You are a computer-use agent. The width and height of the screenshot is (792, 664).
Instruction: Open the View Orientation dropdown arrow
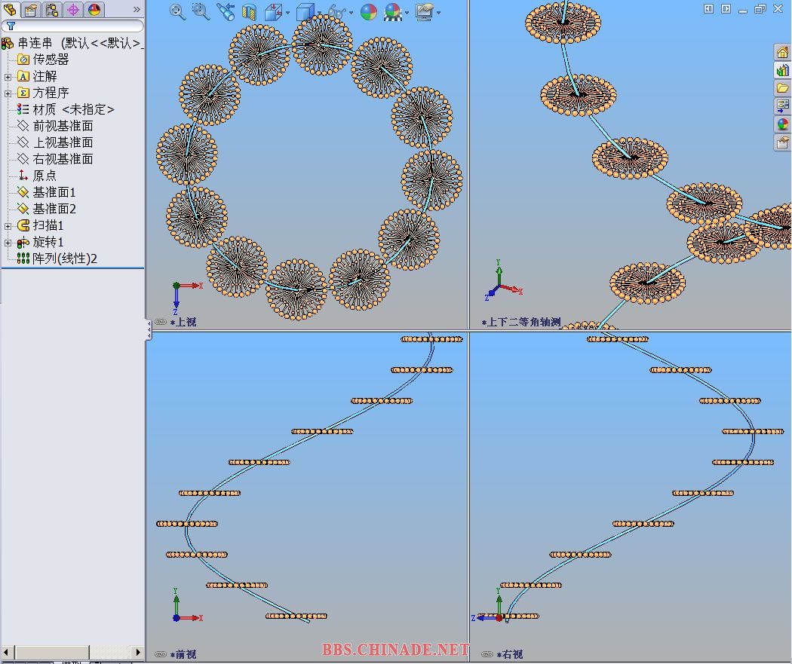click(x=287, y=13)
